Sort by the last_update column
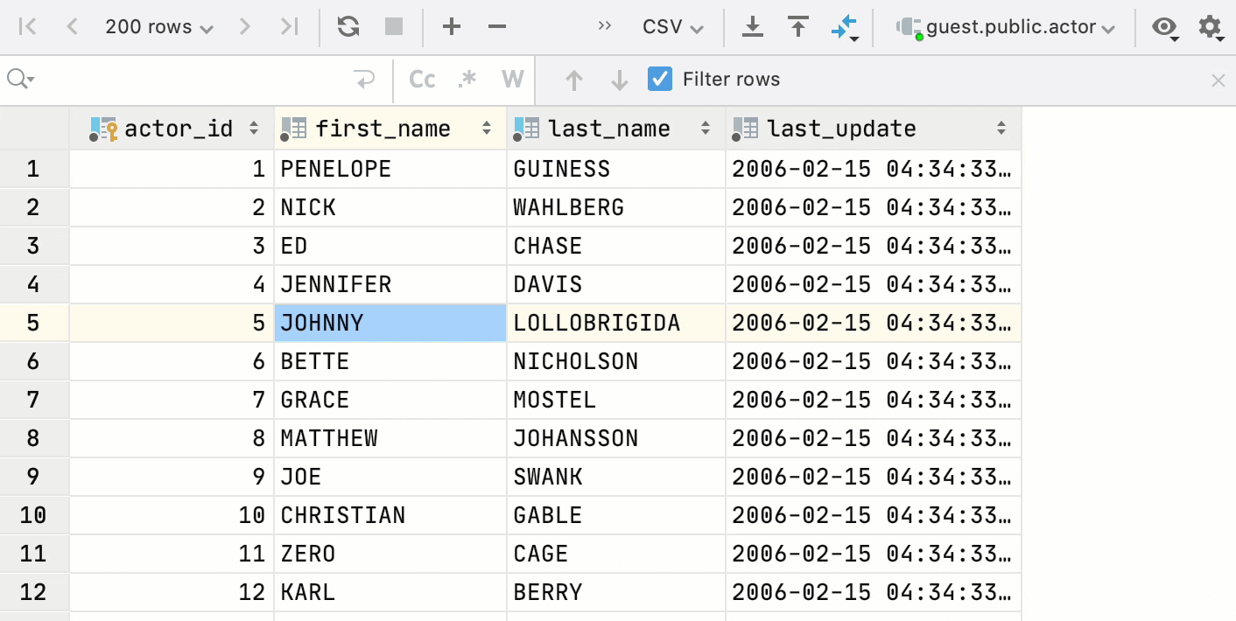1236x621 pixels. (1001, 128)
